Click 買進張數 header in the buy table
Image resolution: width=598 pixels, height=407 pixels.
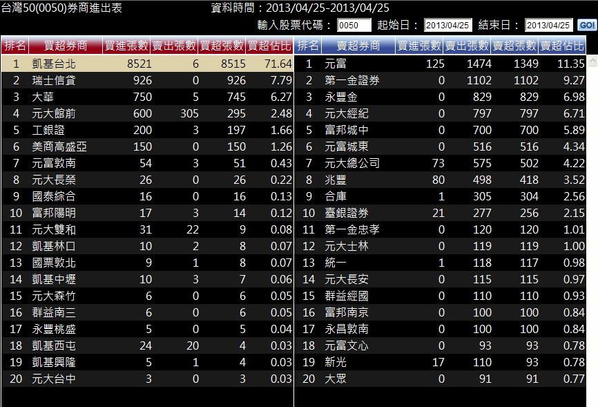(x=126, y=46)
